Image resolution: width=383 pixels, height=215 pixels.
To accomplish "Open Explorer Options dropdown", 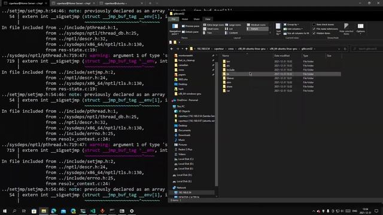I will (360, 29).
